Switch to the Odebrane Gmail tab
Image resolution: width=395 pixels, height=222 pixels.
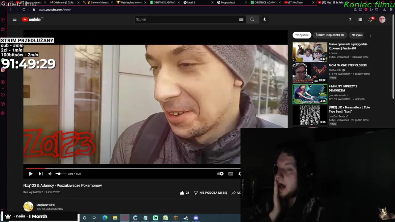(x=63, y=2)
